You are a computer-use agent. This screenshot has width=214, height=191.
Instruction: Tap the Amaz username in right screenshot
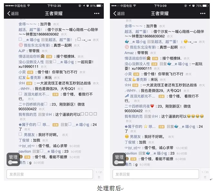[x=129, y=53]
